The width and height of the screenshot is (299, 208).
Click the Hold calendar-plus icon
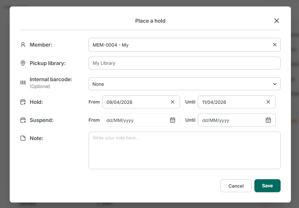23,102
